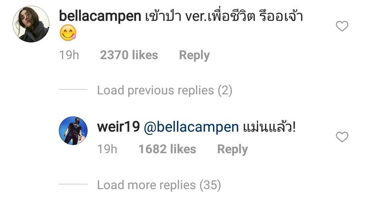Open weir19's profile picture
The height and width of the screenshot is (198, 371).
coord(73,131)
